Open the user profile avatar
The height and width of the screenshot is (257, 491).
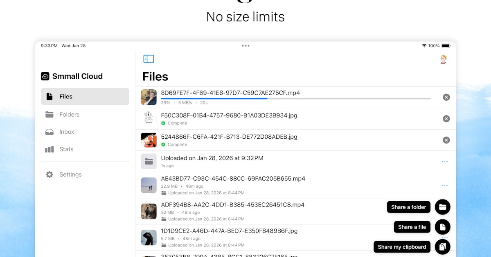444,60
